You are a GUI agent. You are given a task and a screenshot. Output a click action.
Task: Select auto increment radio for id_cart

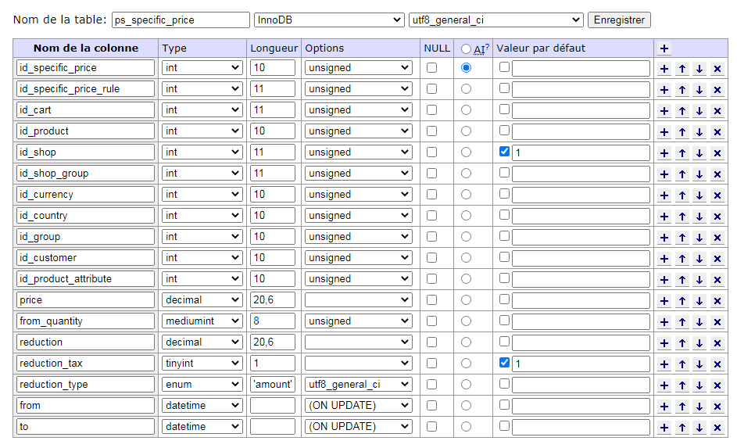coord(466,110)
